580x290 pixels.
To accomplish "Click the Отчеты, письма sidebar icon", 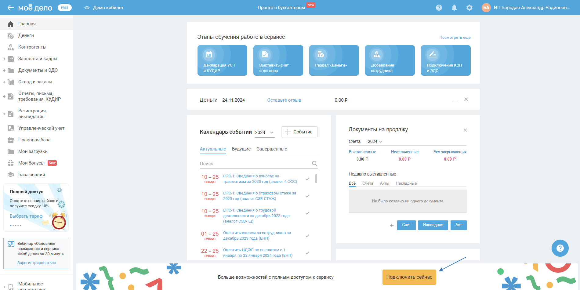I will (x=11, y=96).
